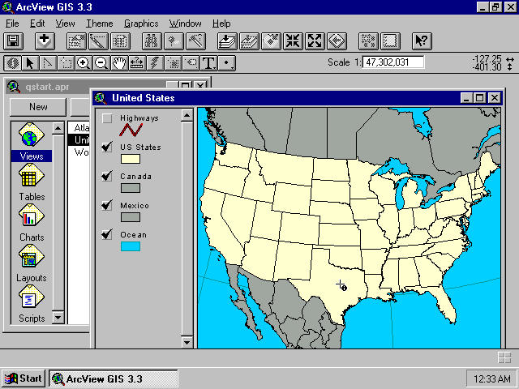The width and height of the screenshot is (519, 389).
Task: Click ArcView GIS 3.3 taskbar button
Action: [x=114, y=378]
